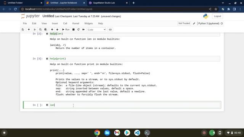Open the Help menu
The image size is (244, 137).
101,24
